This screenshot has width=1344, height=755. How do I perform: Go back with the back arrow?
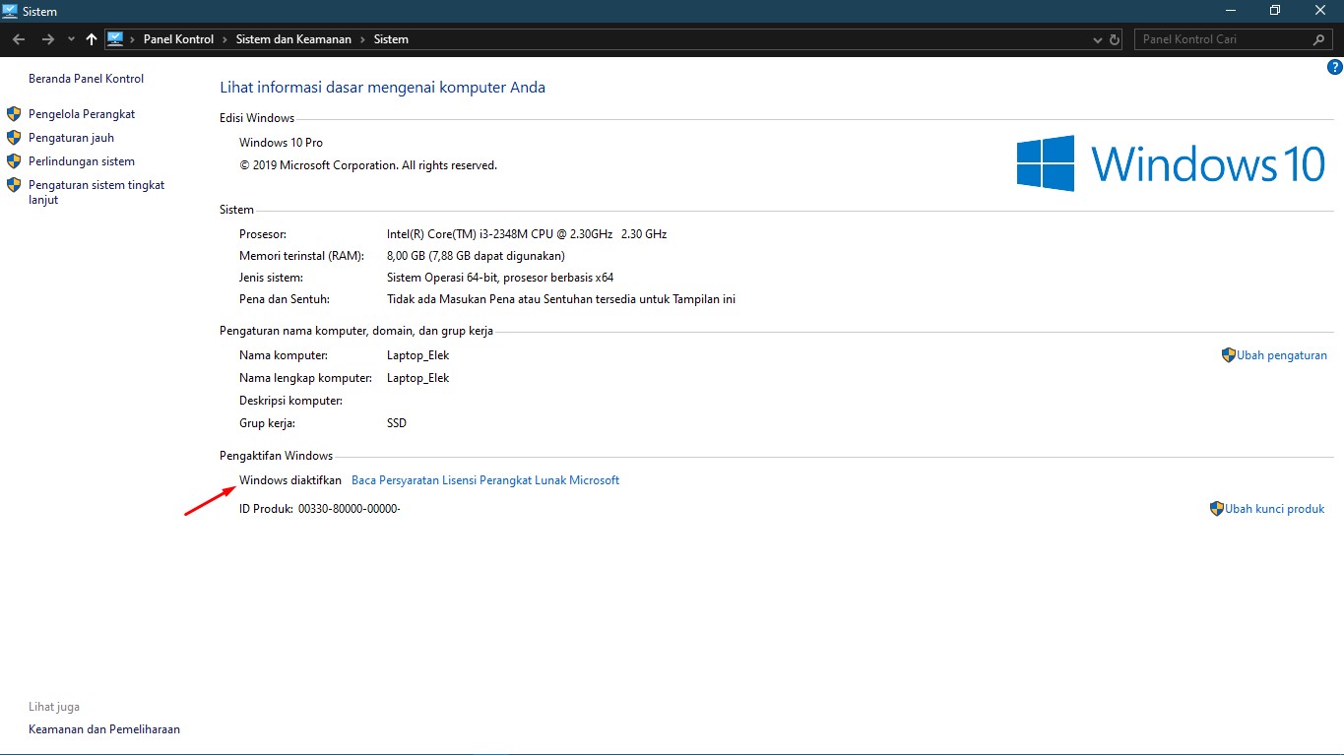pyautogui.click(x=18, y=39)
